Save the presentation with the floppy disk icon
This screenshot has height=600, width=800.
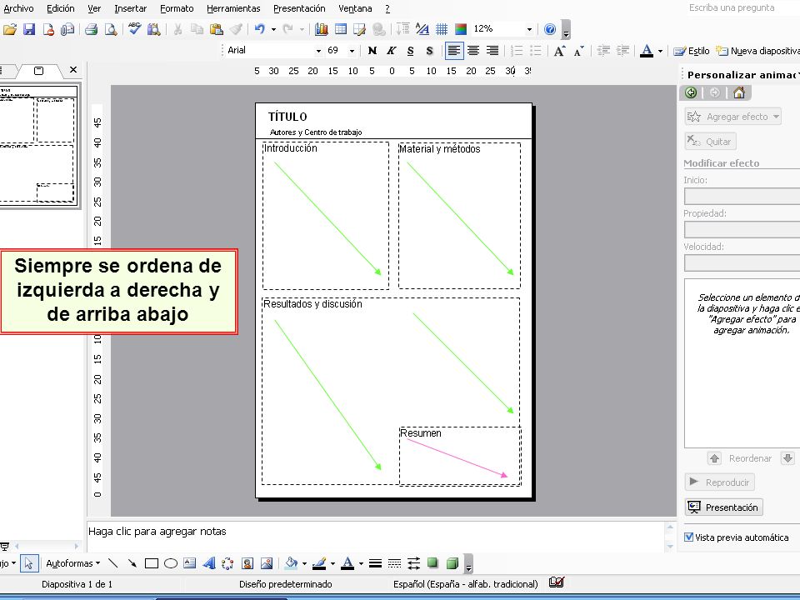click(x=29, y=29)
